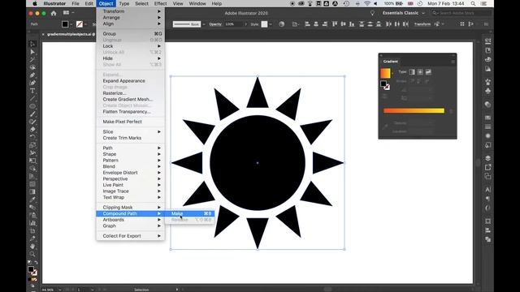The image size is (520, 292).
Task: Click the Recolor Artwork wheel icon
Action: tap(282, 24)
